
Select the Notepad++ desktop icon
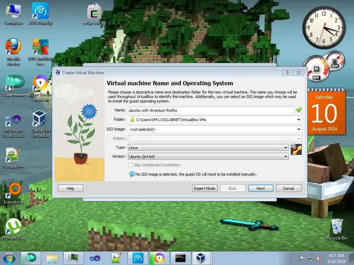[x=13, y=158]
